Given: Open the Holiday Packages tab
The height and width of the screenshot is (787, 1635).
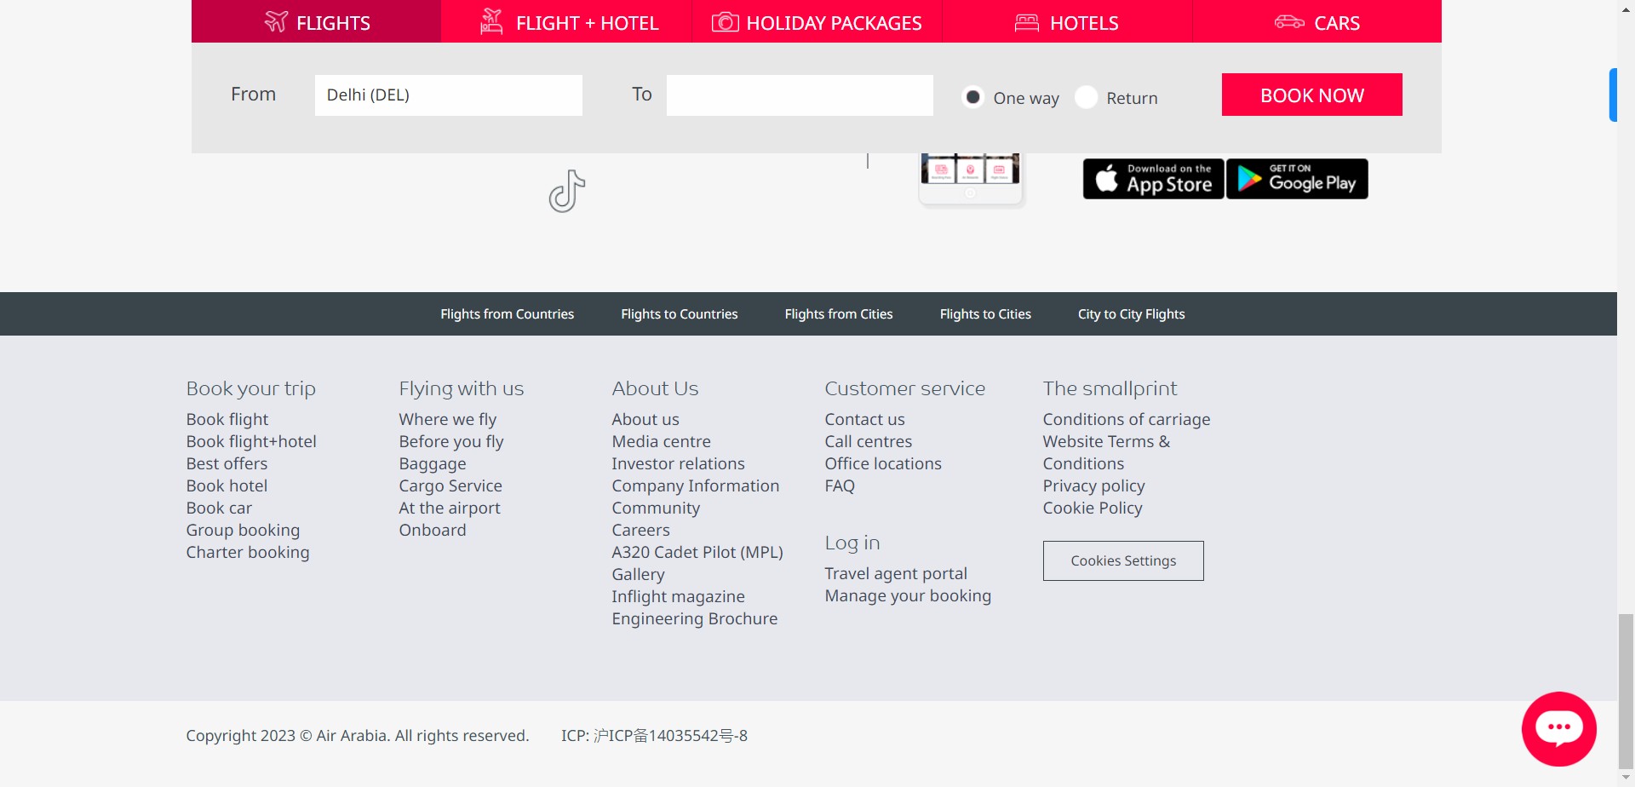Looking at the screenshot, I should click(817, 22).
